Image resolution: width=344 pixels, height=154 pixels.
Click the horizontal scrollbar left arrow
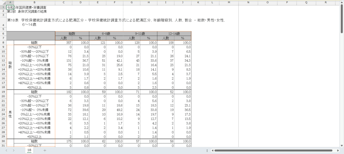[x=212, y=150]
